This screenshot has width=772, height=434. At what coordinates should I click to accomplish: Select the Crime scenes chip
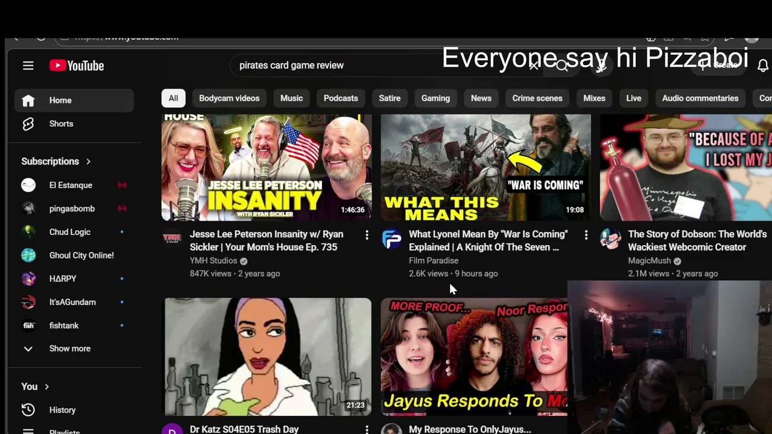tap(537, 98)
